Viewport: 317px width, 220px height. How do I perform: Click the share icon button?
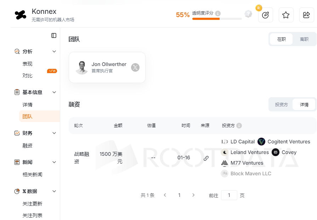tap(306, 15)
